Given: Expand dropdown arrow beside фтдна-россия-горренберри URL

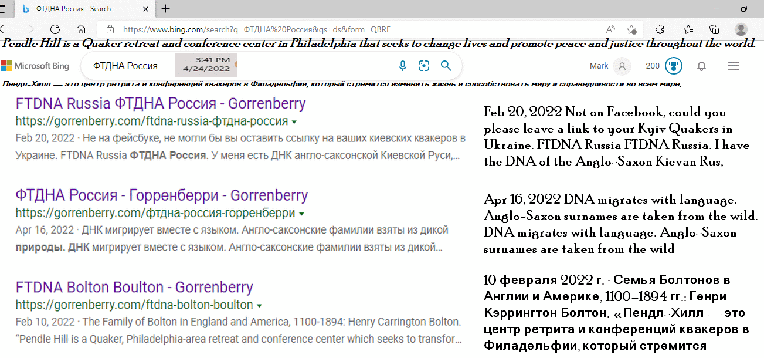Looking at the screenshot, I should 301,214.
